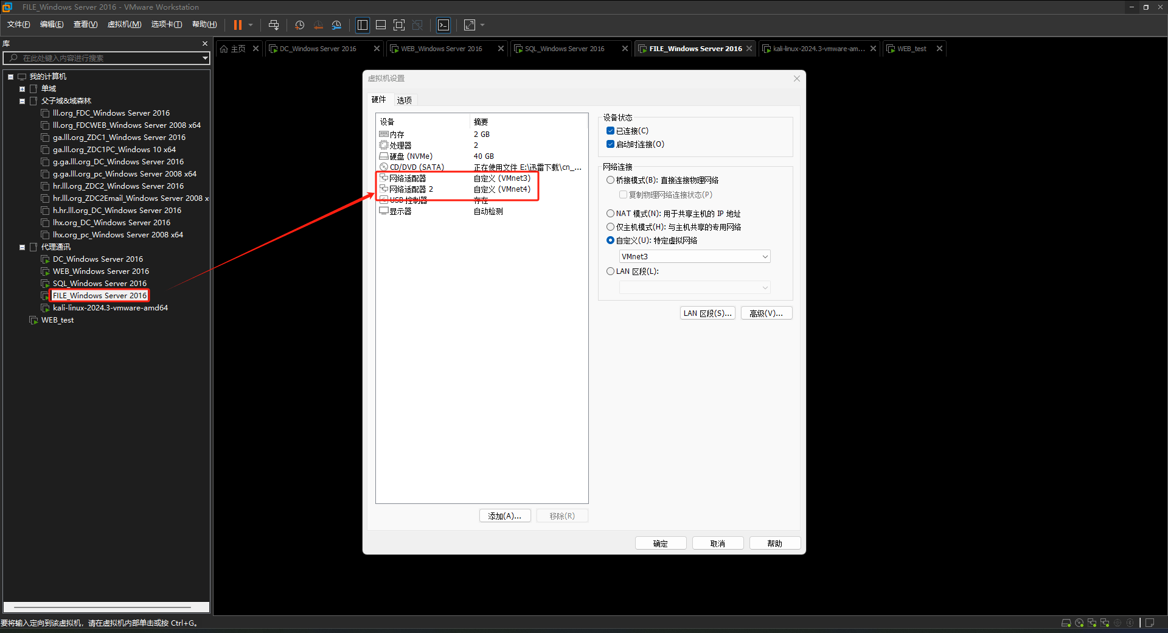Open the message log note icon
This screenshot has height=633, width=1168.
point(1150,623)
